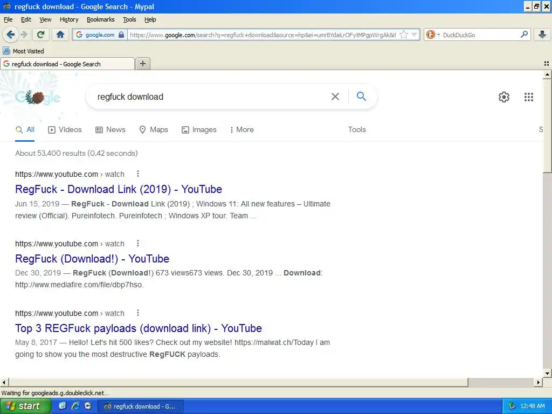Open the Help menu
The height and width of the screenshot is (414, 552).
150,19
